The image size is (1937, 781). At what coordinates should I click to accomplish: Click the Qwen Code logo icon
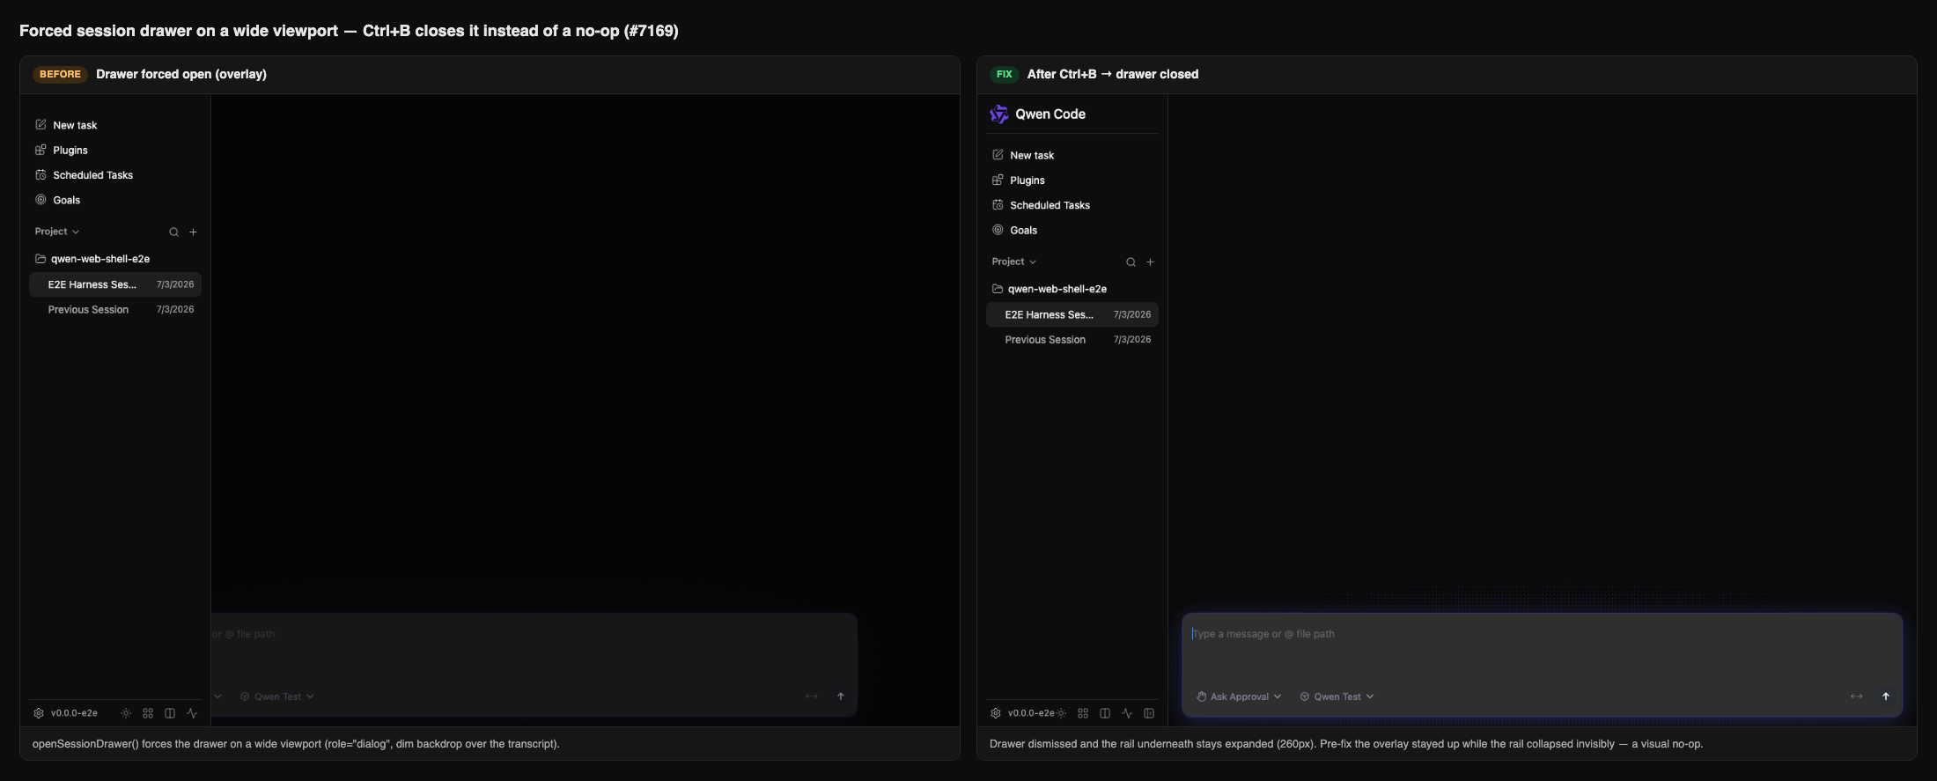coord(998,114)
